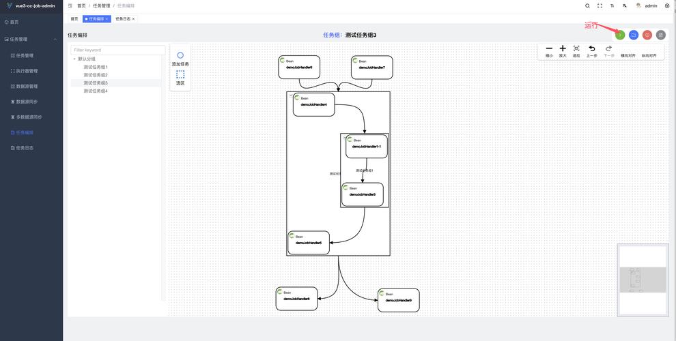676x341 pixels.
Task: Click 横向对齐 horizontal align button
Action: (628, 50)
